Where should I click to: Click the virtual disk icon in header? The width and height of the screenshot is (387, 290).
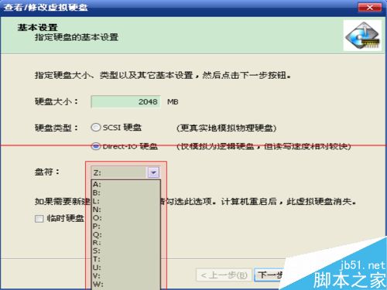(362, 36)
